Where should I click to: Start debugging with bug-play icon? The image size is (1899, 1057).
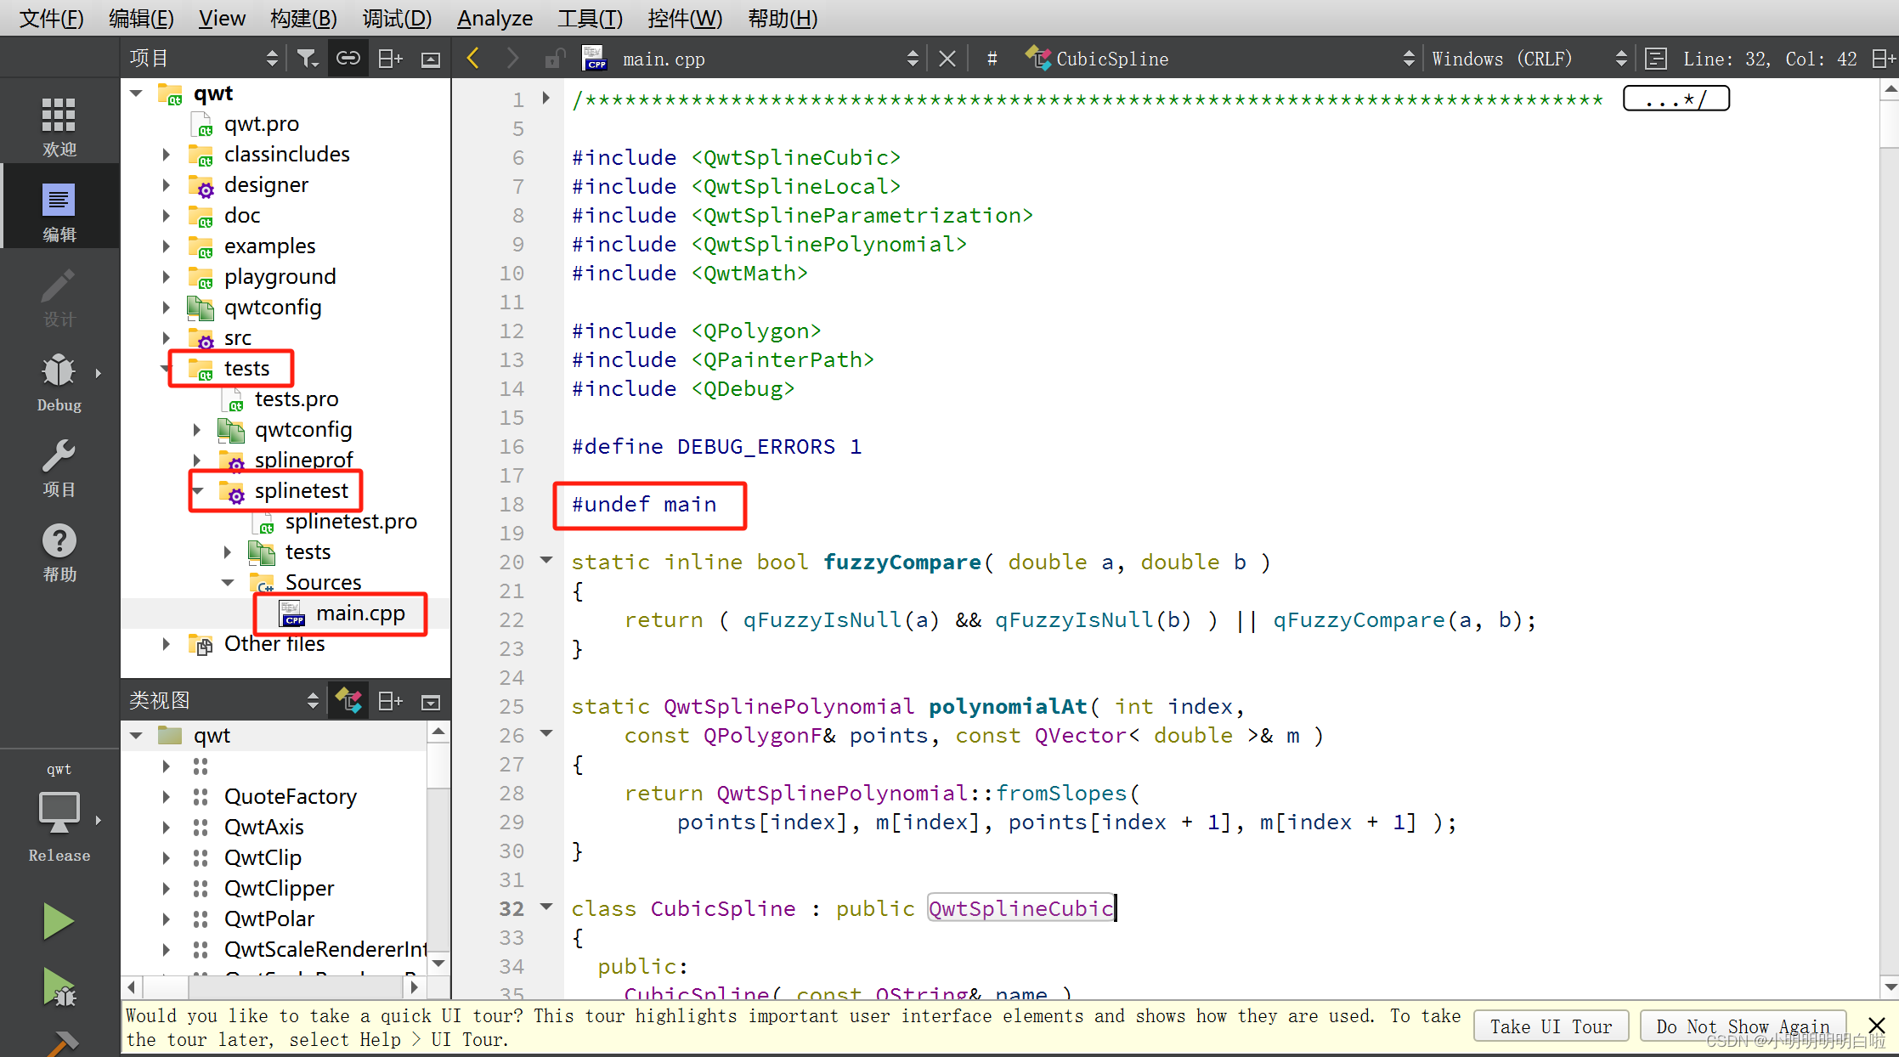pyautogui.click(x=58, y=987)
